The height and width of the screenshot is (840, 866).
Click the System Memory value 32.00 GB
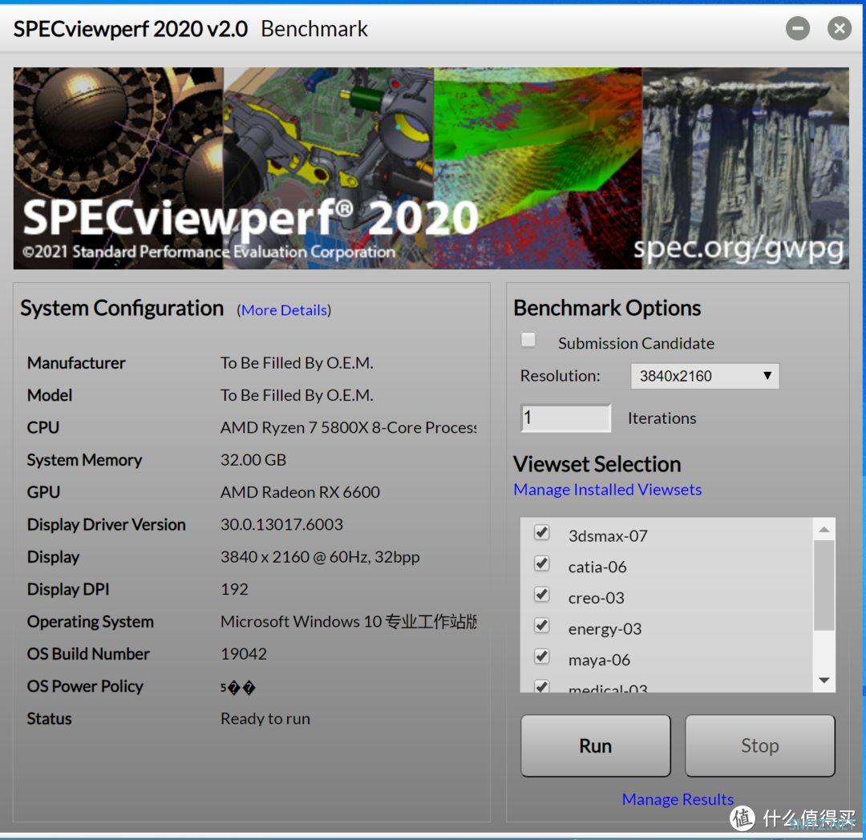(x=253, y=460)
